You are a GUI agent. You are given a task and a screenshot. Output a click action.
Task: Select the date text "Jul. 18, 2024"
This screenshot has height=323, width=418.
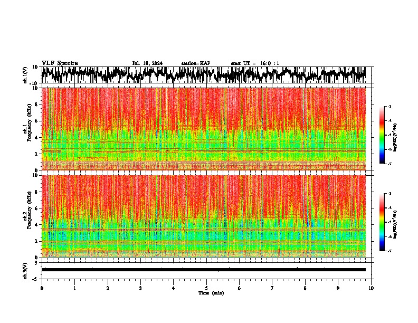pyautogui.click(x=147, y=63)
